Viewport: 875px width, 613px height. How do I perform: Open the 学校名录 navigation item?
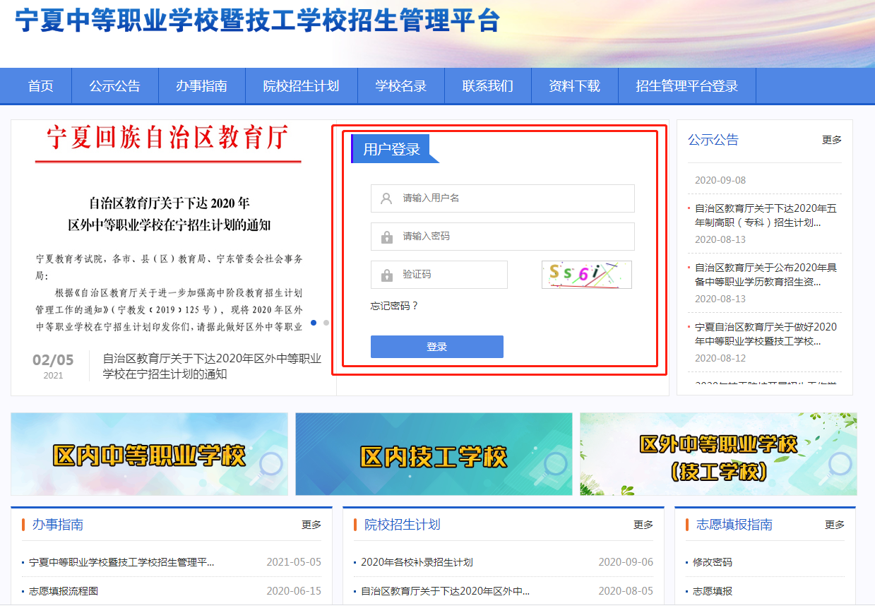[x=401, y=86]
